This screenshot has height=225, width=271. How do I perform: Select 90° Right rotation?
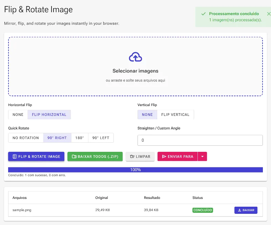pyautogui.click(x=57, y=138)
